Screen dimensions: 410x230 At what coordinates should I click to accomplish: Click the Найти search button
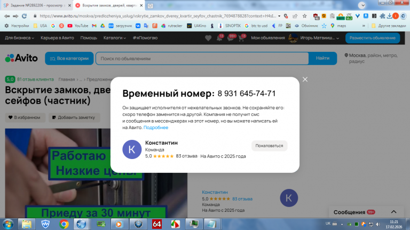pos(322,58)
